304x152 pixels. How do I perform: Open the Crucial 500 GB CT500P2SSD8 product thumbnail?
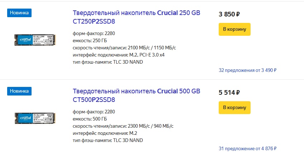click(x=35, y=118)
